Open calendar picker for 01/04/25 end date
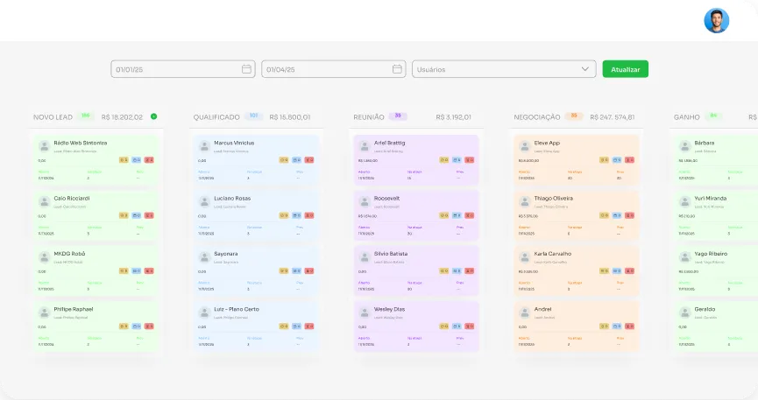This screenshot has width=758, height=400. click(398, 69)
